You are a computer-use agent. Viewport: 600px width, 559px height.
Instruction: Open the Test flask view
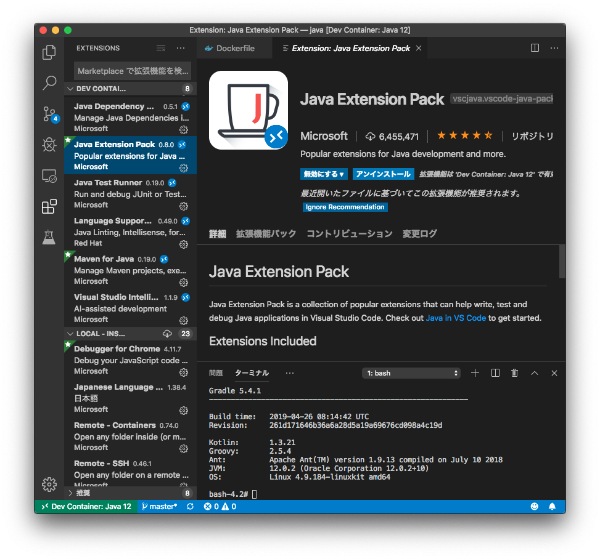[49, 237]
